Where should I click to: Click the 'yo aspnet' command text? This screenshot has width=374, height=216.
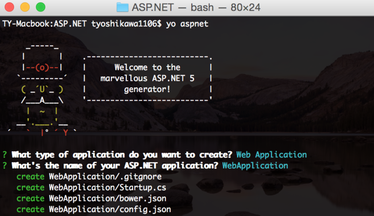(187, 24)
